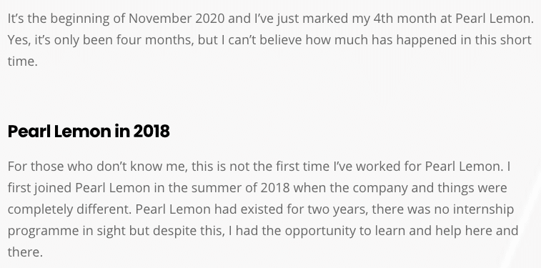
Task: Click the words 'completely different'
Action: point(70,209)
